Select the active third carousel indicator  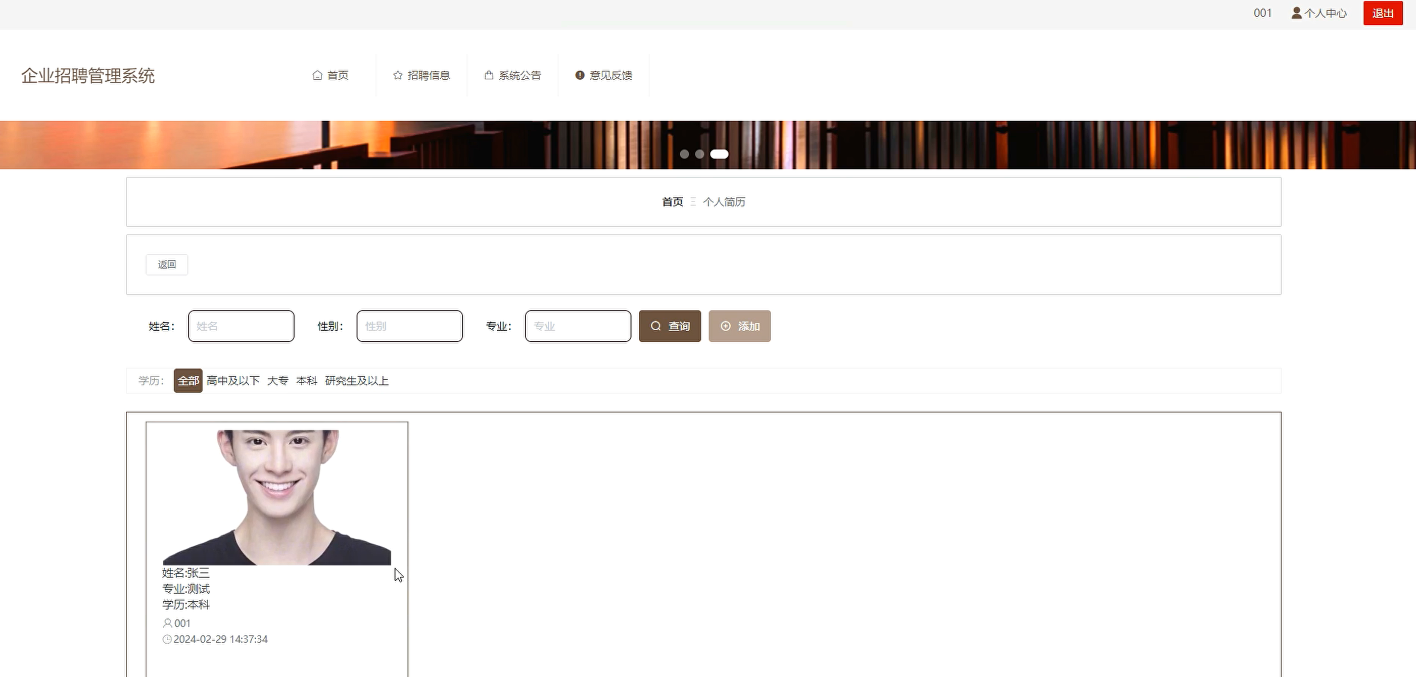(x=720, y=154)
